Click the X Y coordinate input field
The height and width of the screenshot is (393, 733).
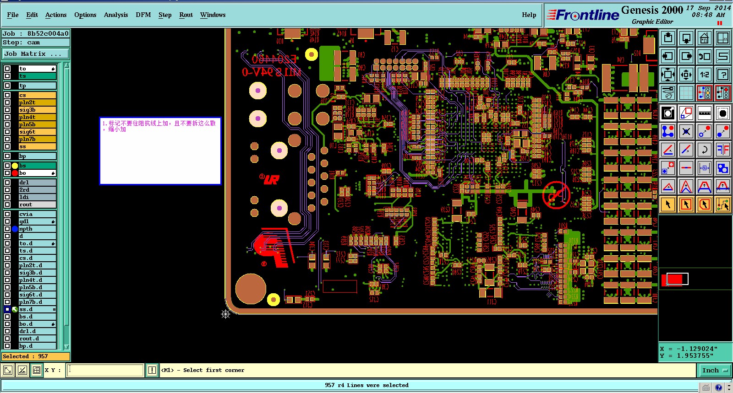[x=105, y=370]
